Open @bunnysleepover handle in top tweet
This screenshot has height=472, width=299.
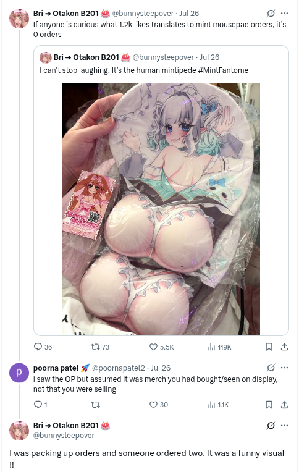[x=143, y=13]
